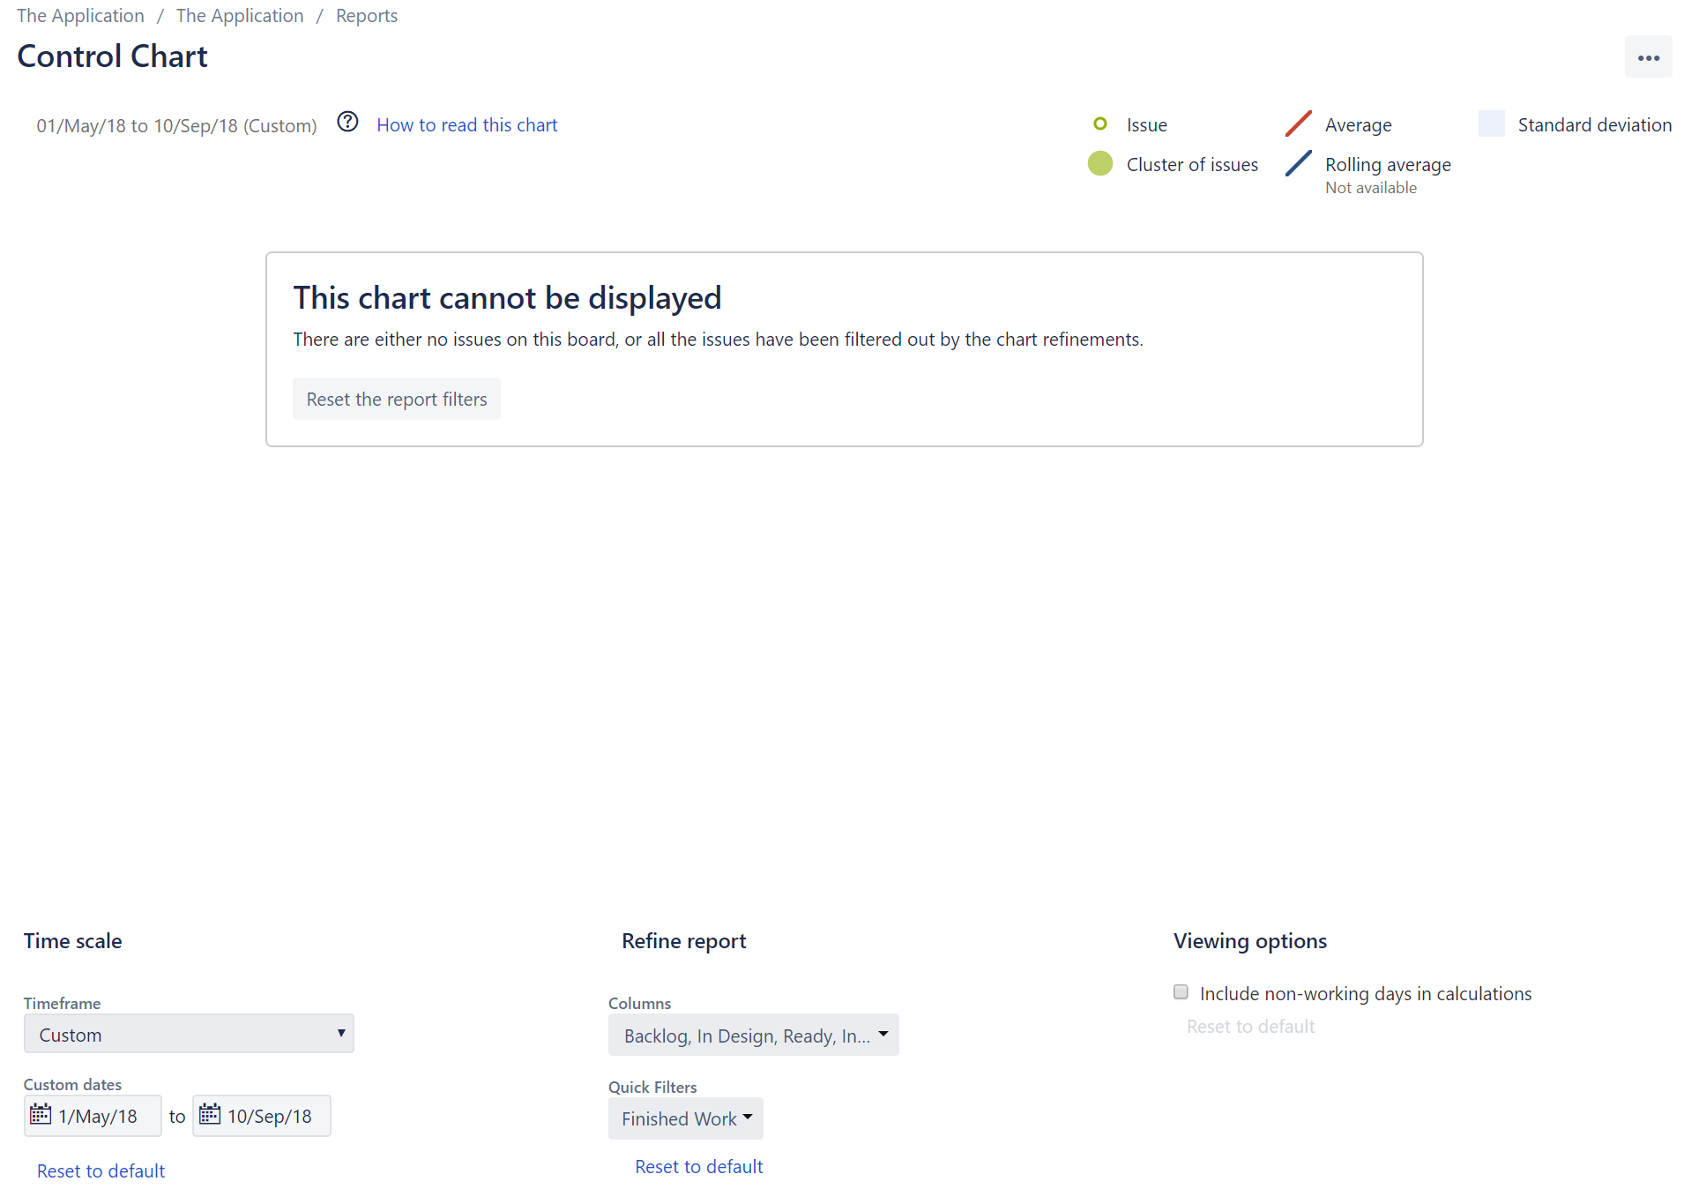Click the 01/May/18 to 10/Sep/18 date range text

click(176, 126)
